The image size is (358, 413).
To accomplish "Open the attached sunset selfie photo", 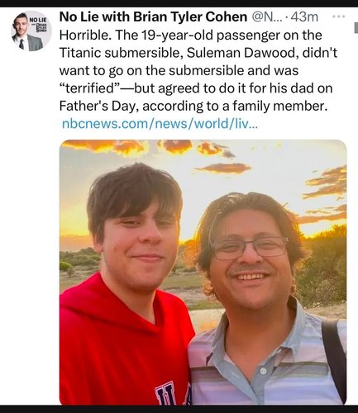I will (x=203, y=272).
